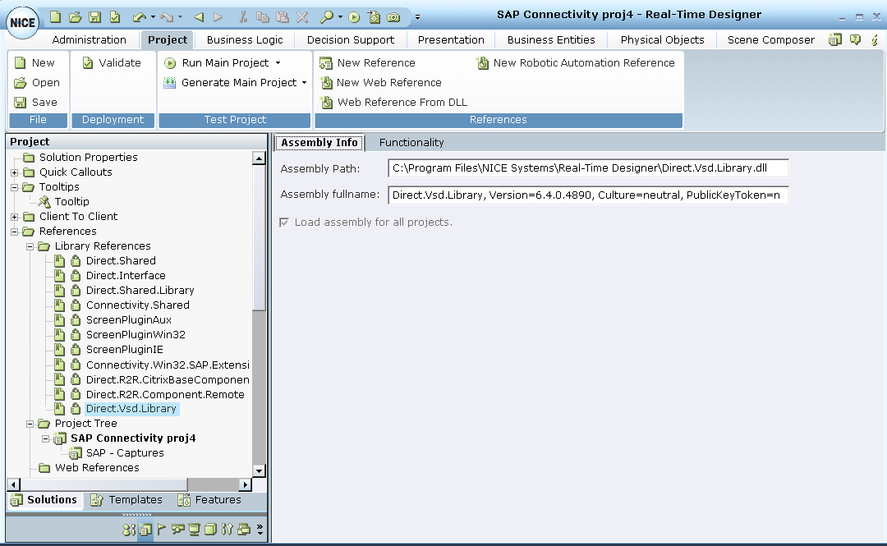
Task: Open the Features panel tab
Action: pos(209,499)
